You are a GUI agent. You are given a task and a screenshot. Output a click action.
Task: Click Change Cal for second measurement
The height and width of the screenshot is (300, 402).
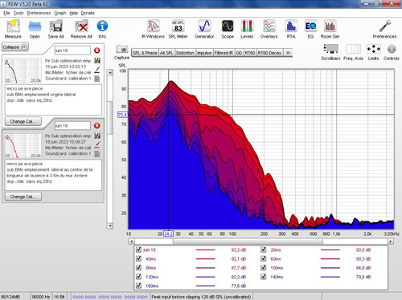tap(23, 197)
